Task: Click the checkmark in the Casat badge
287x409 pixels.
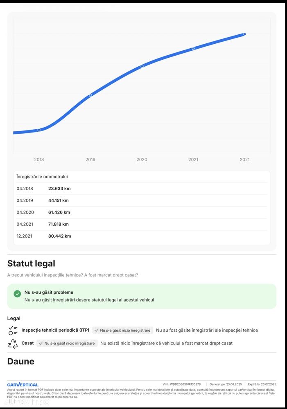Action: (41, 344)
